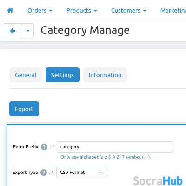Image resolution: width=186 pixels, height=186 pixels.
Task: Expand the Customers menu
Action: (x=129, y=11)
